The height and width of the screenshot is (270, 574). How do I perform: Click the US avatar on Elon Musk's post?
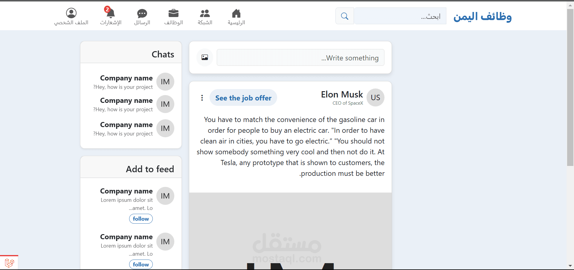(x=375, y=97)
